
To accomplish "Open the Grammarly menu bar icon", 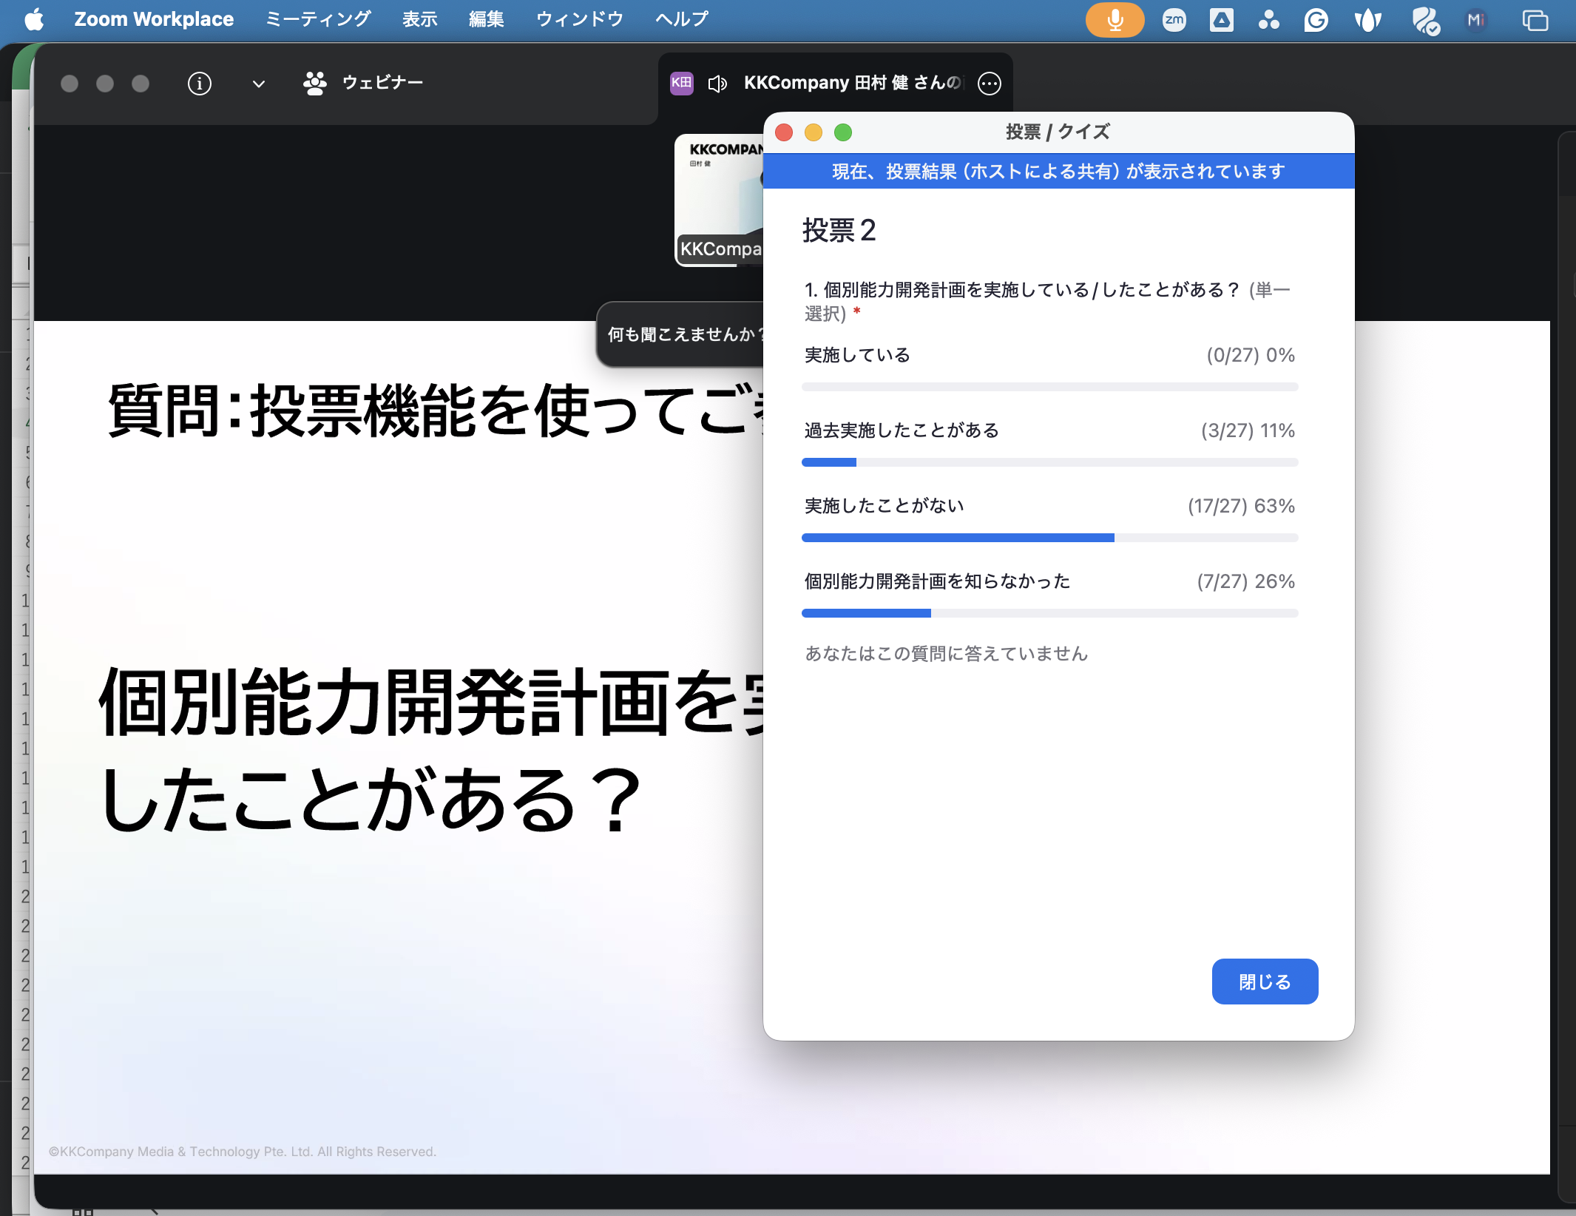I will (1316, 20).
